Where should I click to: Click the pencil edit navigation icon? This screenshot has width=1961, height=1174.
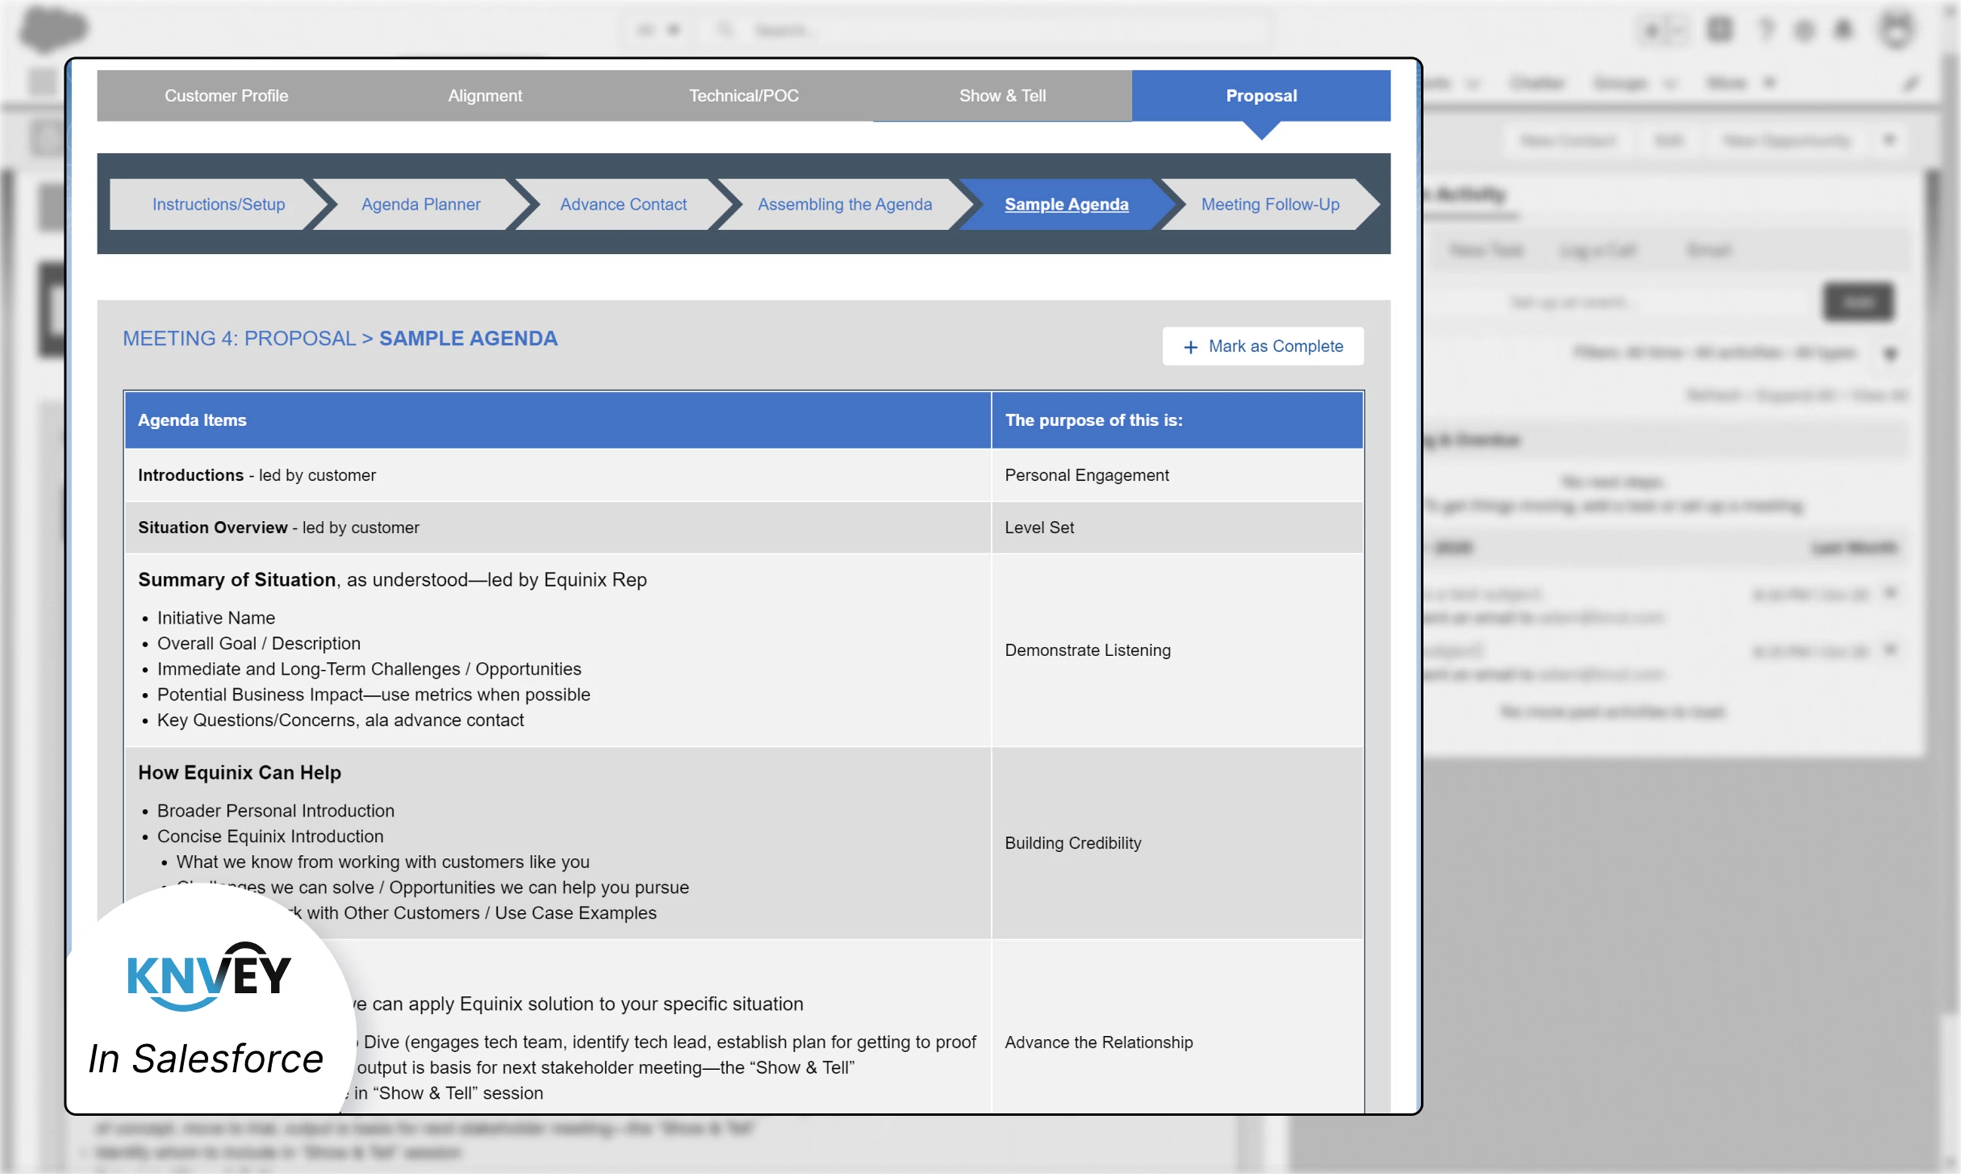(1911, 83)
